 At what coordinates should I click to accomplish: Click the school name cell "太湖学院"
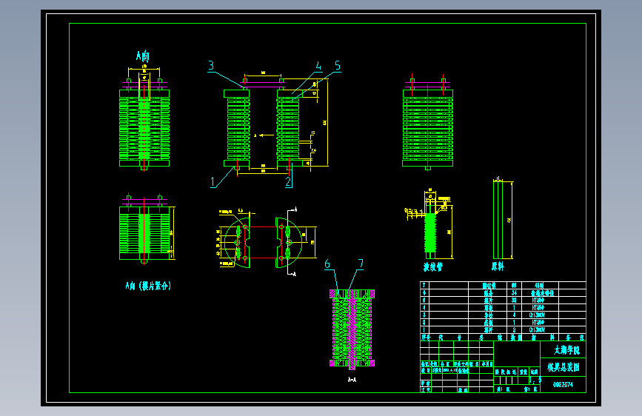click(x=564, y=349)
